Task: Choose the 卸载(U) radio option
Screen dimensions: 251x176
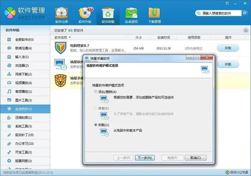Action: point(95,125)
